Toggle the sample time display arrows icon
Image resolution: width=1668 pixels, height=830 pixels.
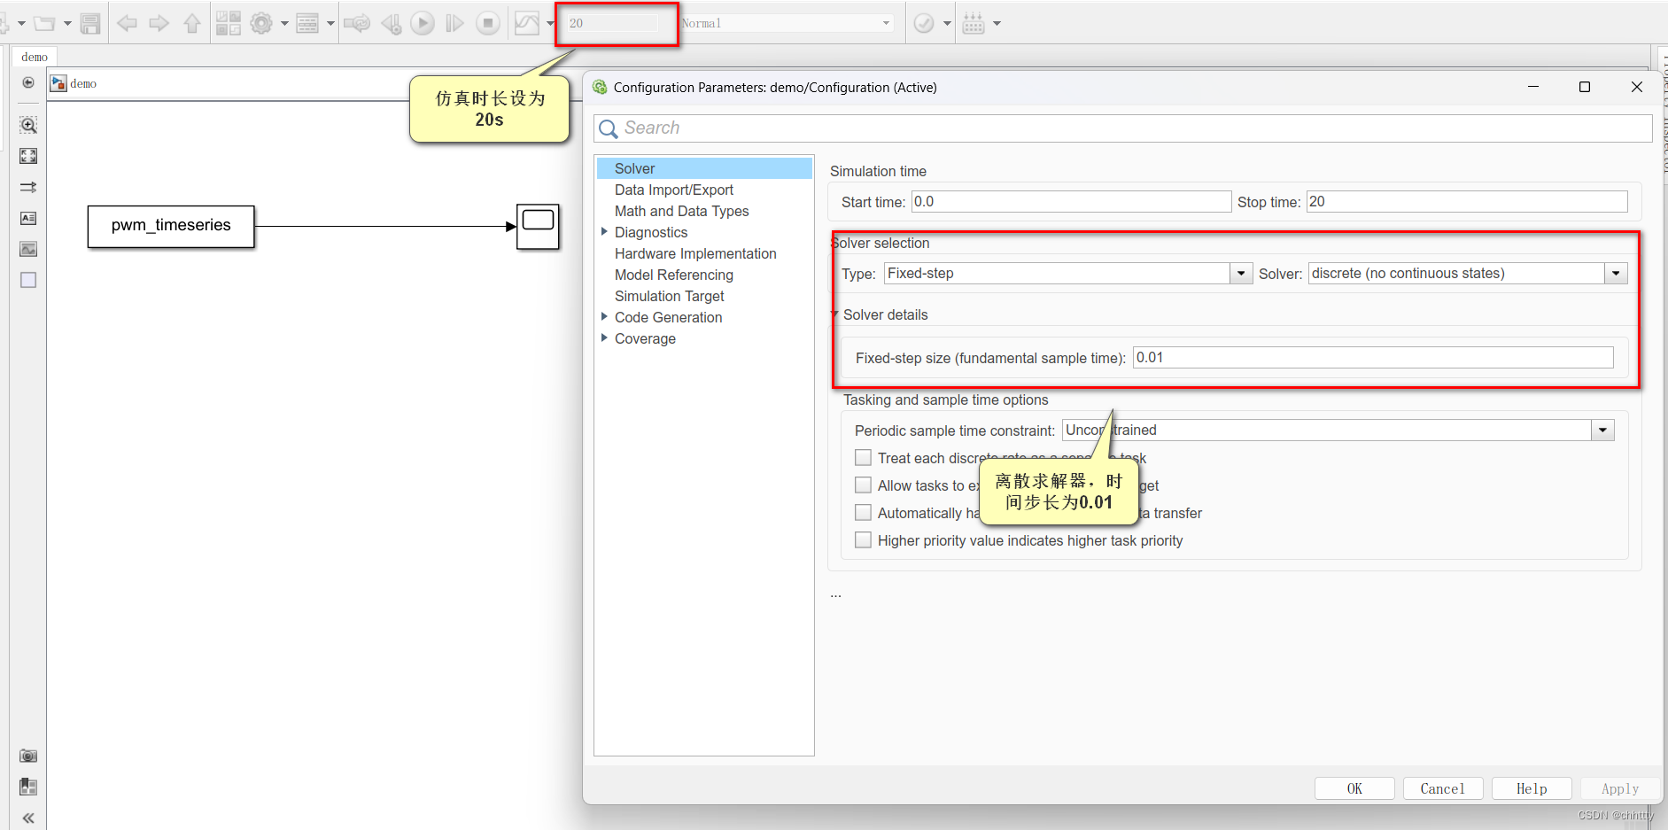pyautogui.click(x=28, y=187)
